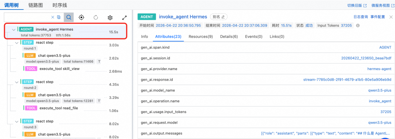395x139 pixels.
Task: Open 事件配置 event configuration
Action: click(377, 17)
